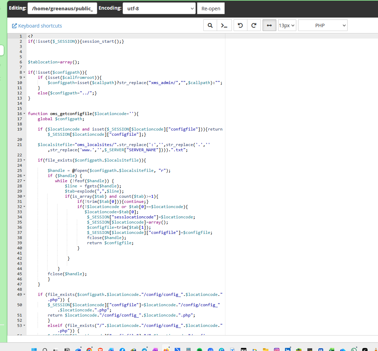The height and width of the screenshot is (351, 378).
Task: Open the Encoding utf-8 dropdown
Action: pos(159,9)
